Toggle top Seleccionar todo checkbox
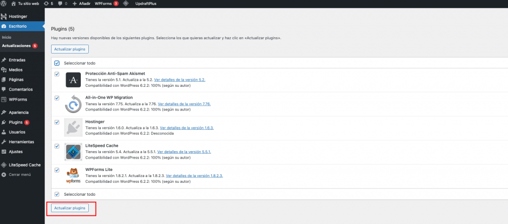The image size is (508, 224). (x=57, y=63)
